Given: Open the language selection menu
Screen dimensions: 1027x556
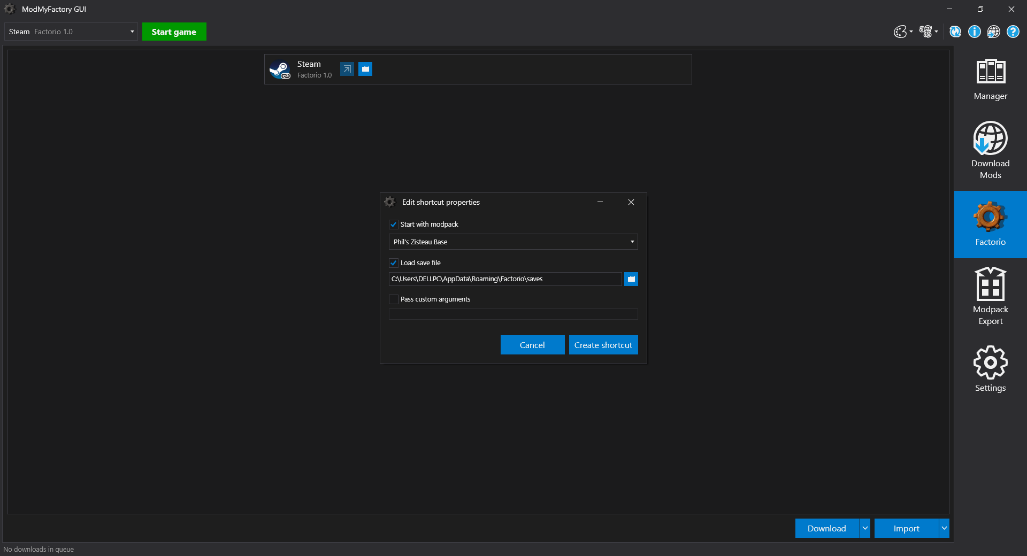Looking at the screenshot, I should tap(928, 32).
